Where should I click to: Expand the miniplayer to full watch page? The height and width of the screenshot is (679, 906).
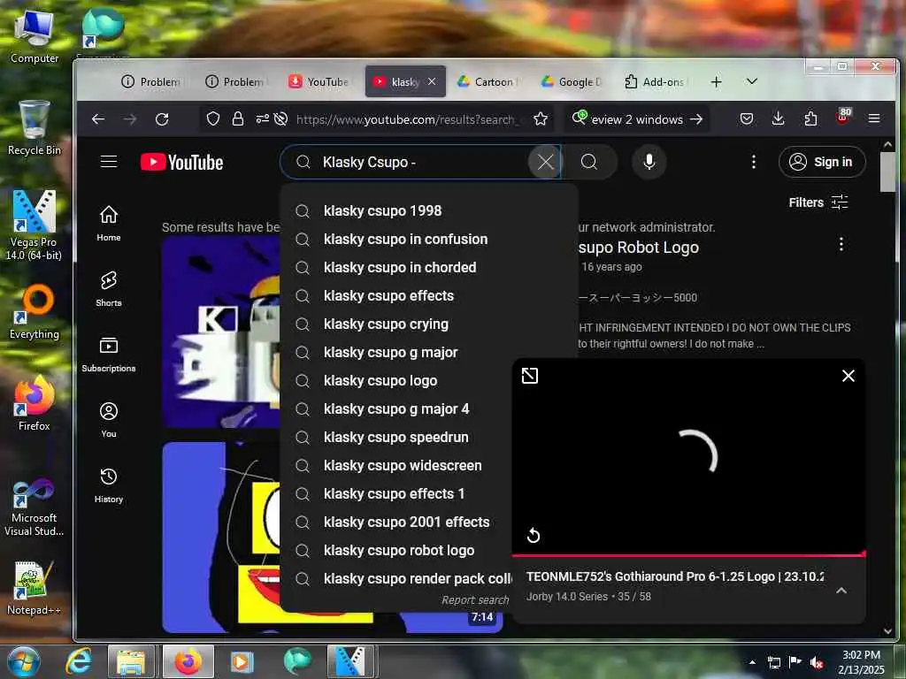[529, 376]
